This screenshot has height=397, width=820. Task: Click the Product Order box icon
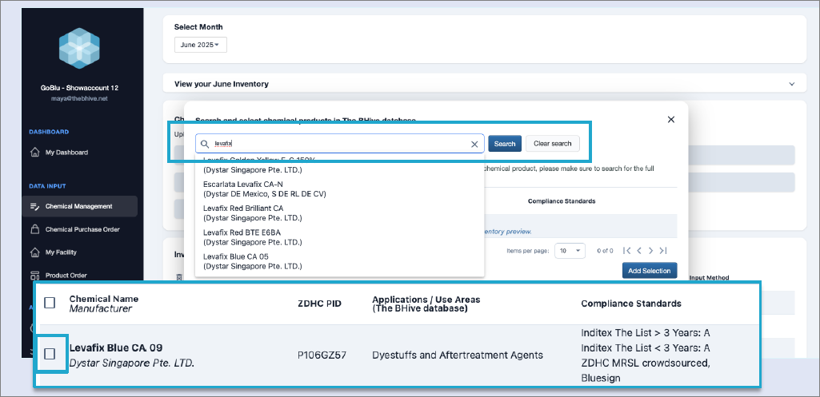tap(35, 276)
